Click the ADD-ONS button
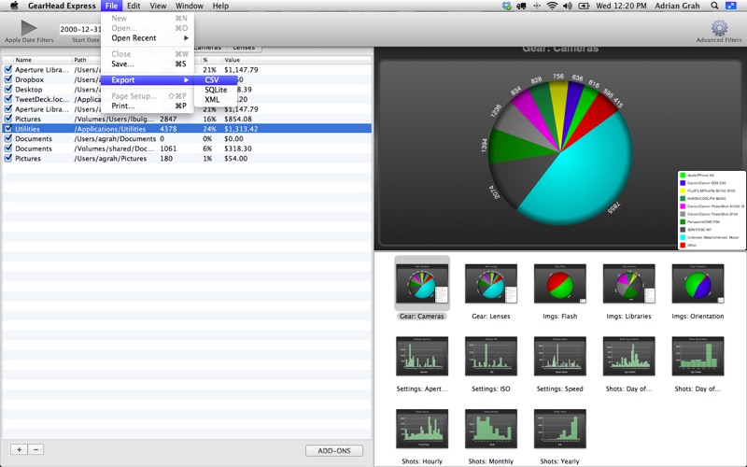 tap(334, 450)
